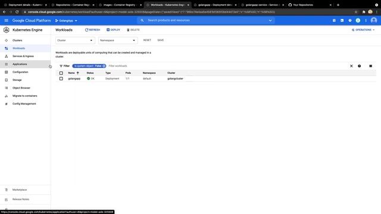The width and height of the screenshot is (381, 214).
Task: Open the filter help icon beside clear X
Action: (359, 66)
